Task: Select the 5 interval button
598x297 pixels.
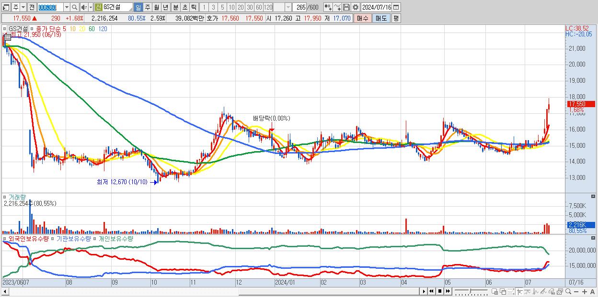Action: tap(222, 7)
